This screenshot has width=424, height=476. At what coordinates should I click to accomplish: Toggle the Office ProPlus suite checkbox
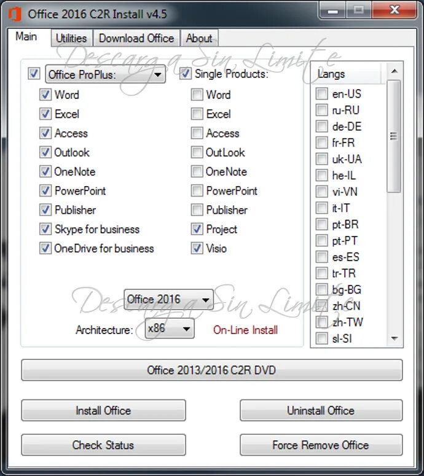click(x=34, y=74)
